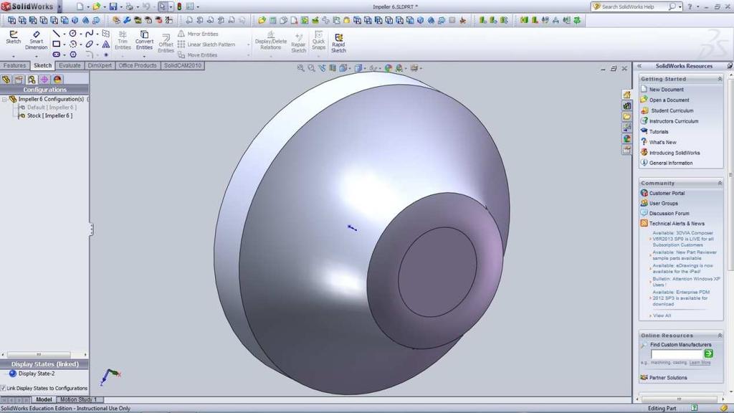
Task: Click Move Entities command
Action: 198,54
